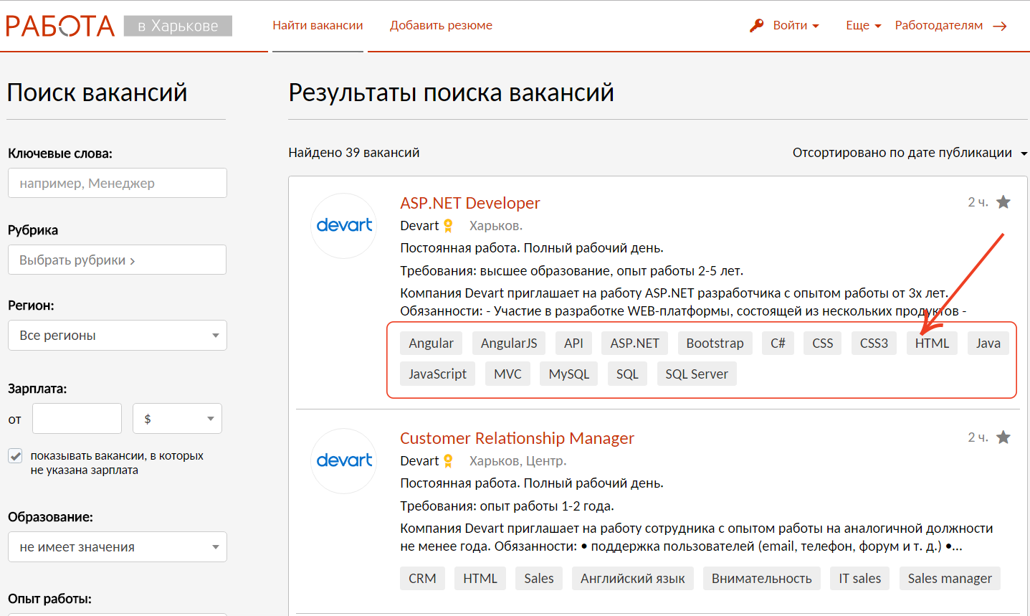Star the ASP.NET Developer vacancy
Image resolution: width=1030 pixels, height=616 pixels.
1003,202
